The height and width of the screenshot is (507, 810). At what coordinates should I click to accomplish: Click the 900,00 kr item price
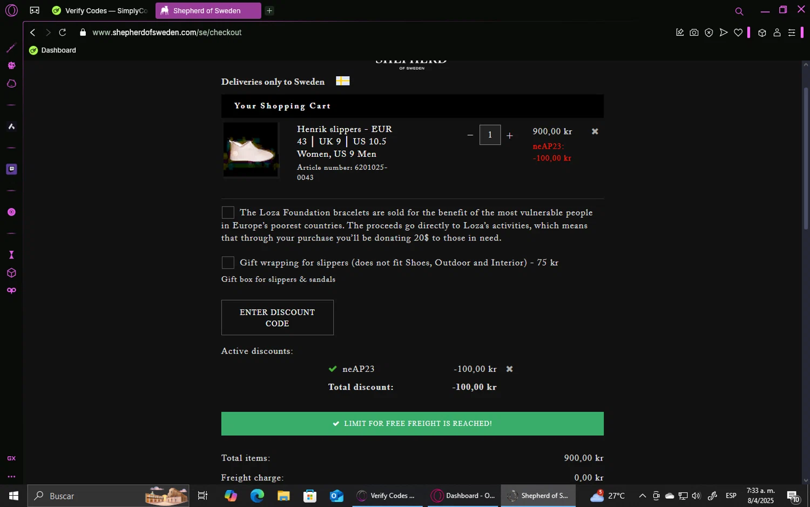[552, 131]
